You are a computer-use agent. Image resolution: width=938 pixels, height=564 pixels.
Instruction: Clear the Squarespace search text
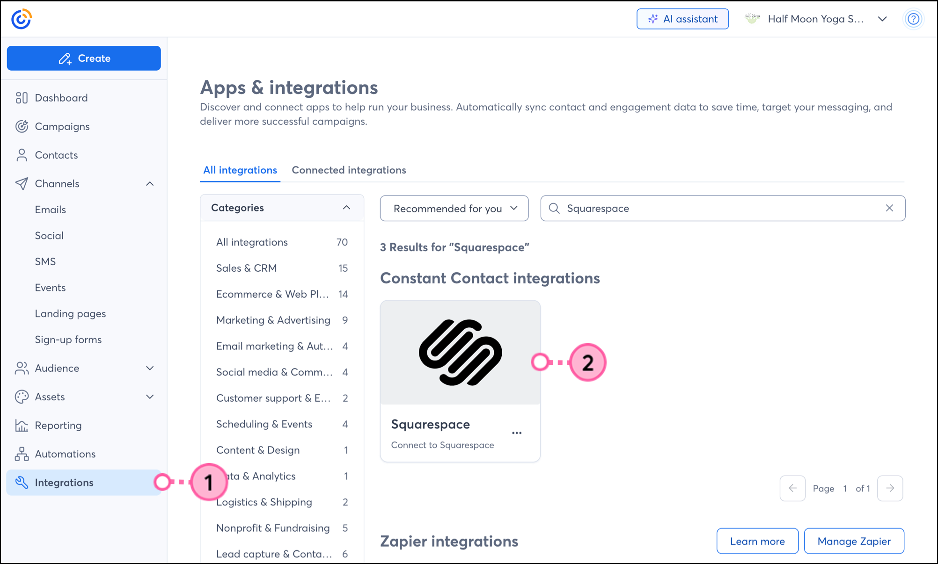[x=889, y=208]
